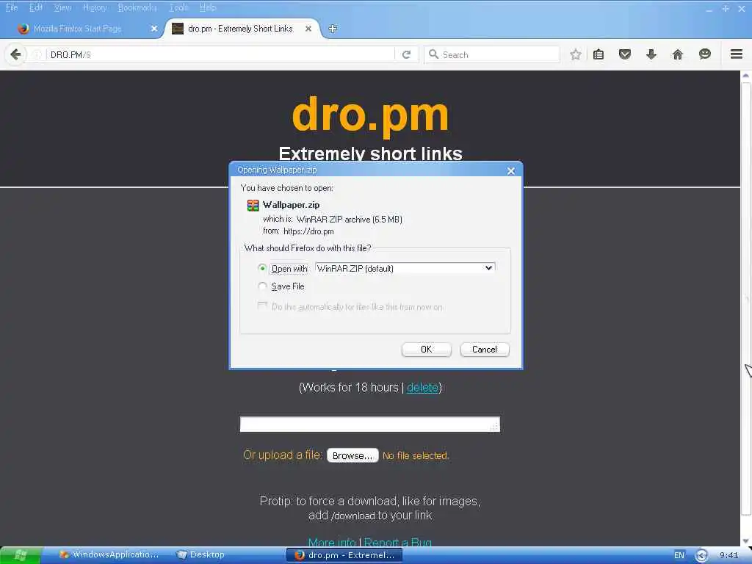Click the scrollbar up arrow
Screen dimensions: 752x564
point(746,76)
